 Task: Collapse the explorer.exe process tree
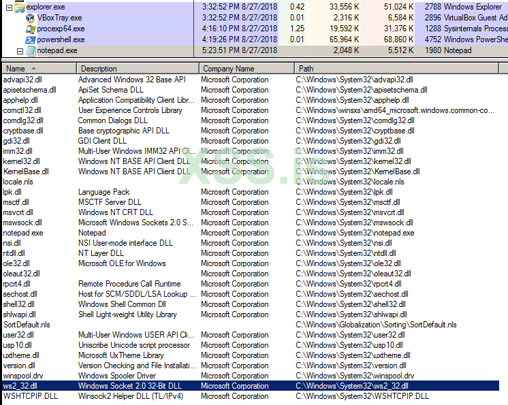(x=10, y=7)
